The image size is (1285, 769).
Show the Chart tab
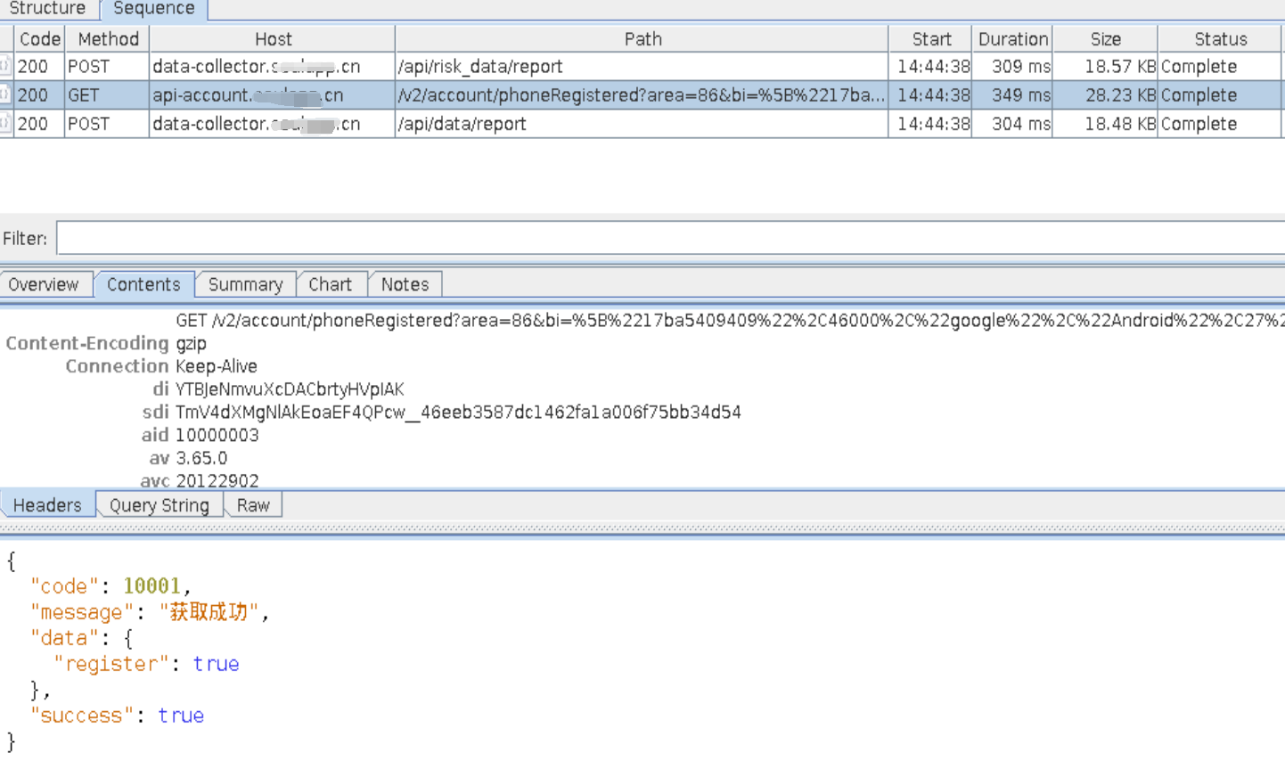pyautogui.click(x=330, y=284)
